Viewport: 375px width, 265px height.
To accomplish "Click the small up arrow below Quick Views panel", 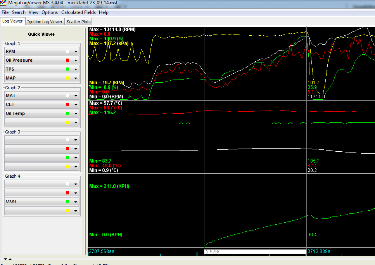I will pyautogui.click(x=10, y=259).
